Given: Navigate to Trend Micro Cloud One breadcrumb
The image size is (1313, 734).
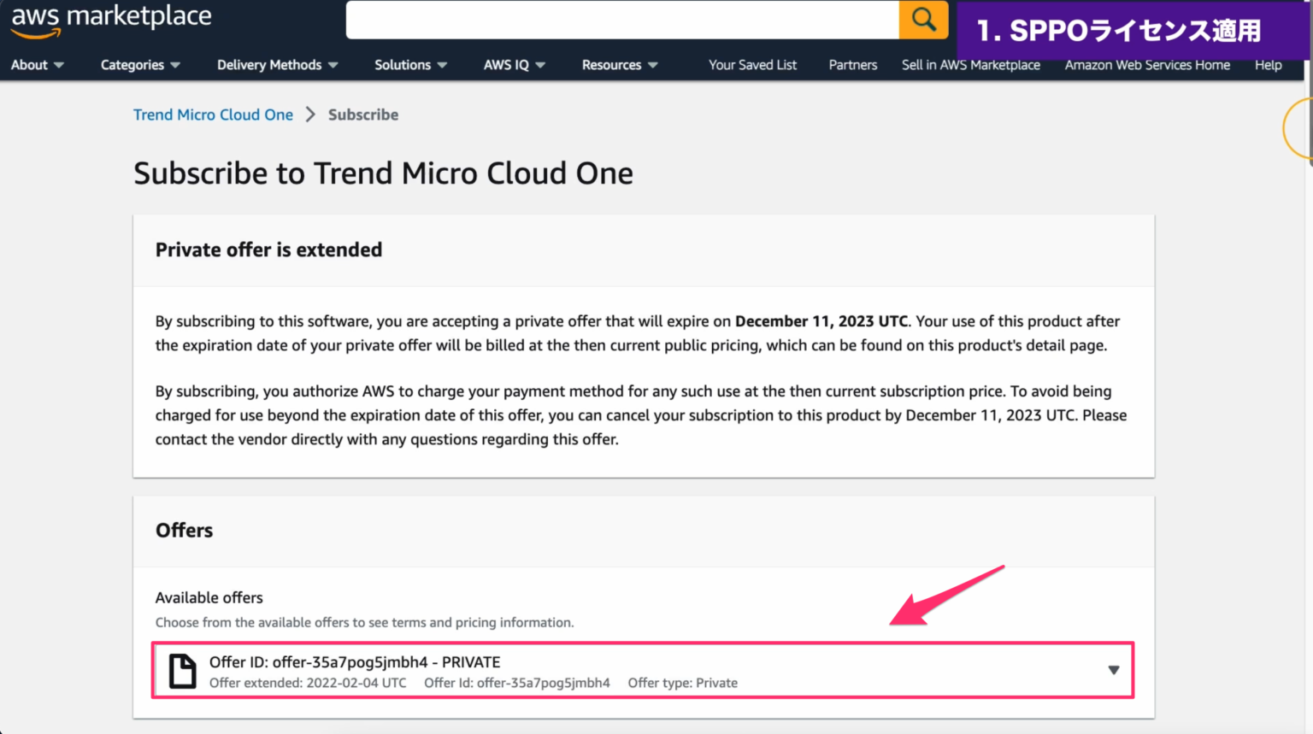Looking at the screenshot, I should (x=213, y=114).
